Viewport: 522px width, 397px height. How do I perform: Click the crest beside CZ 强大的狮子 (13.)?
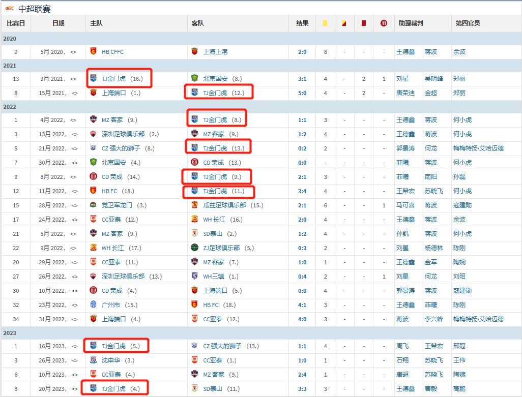(x=195, y=346)
